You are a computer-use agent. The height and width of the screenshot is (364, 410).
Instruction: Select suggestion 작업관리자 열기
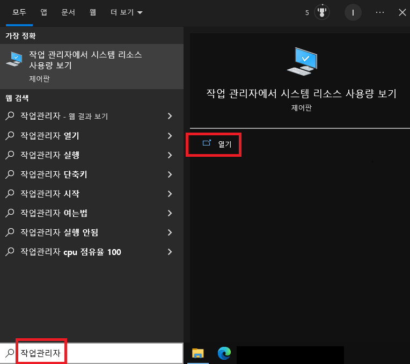(x=92, y=135)
